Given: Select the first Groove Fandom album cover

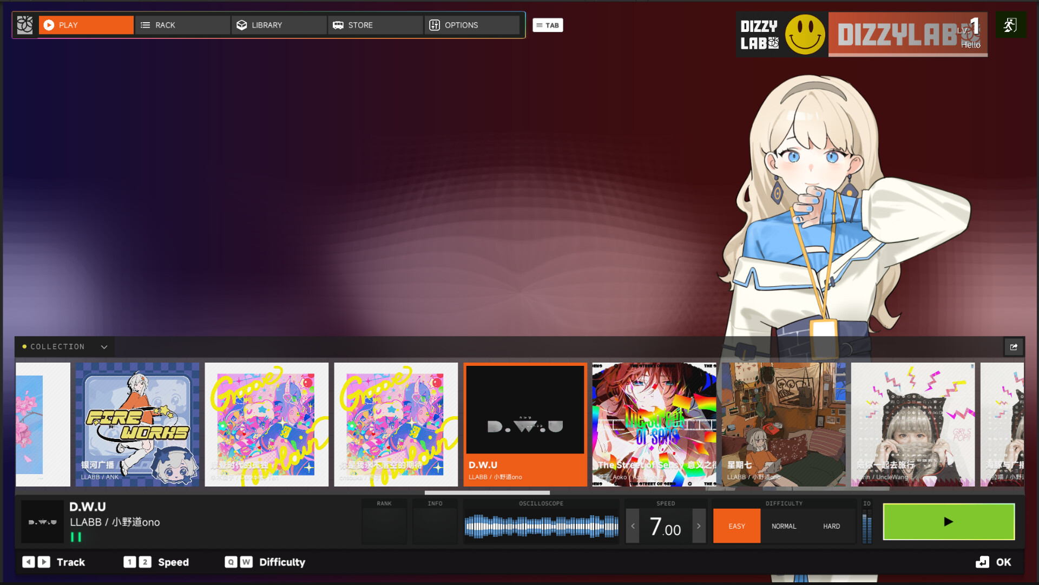Looking at the screenshot, I should (267, 424).
